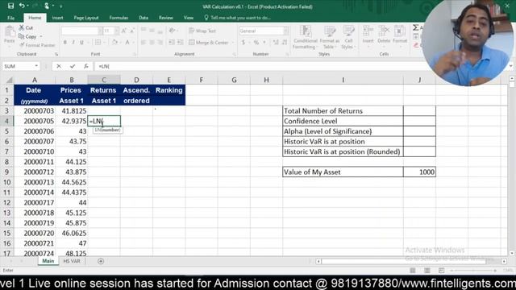Open the File menu
Screen dimensions: 516x290
10,18
